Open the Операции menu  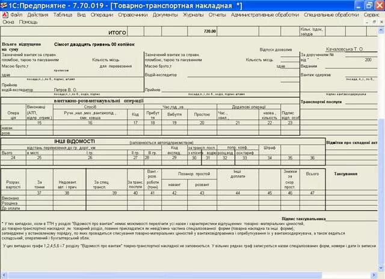tap(102, 15)
